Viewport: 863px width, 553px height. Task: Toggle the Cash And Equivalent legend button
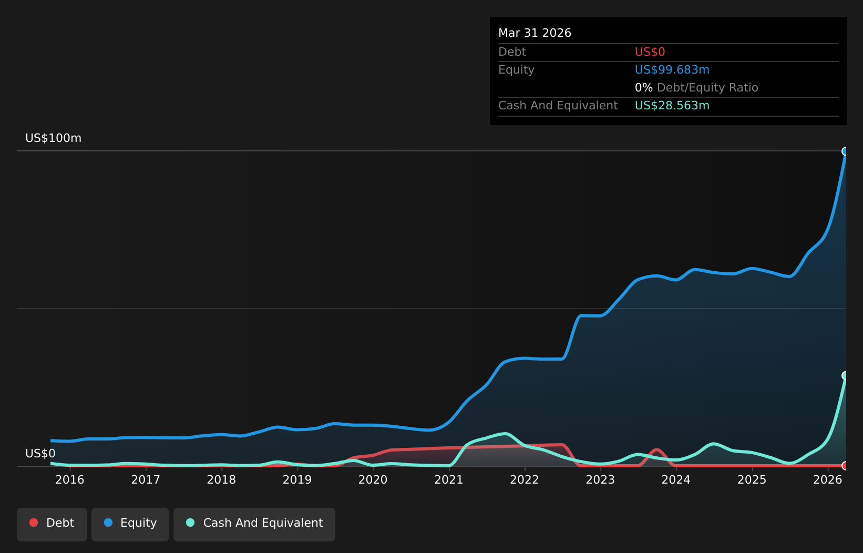pos(254,524)
